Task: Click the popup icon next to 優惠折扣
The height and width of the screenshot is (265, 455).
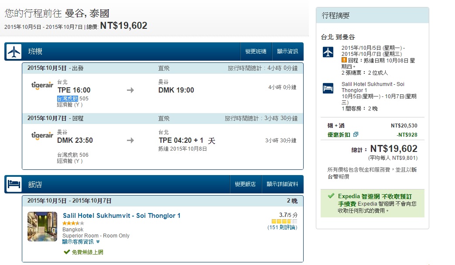Action: pos(356,134)
